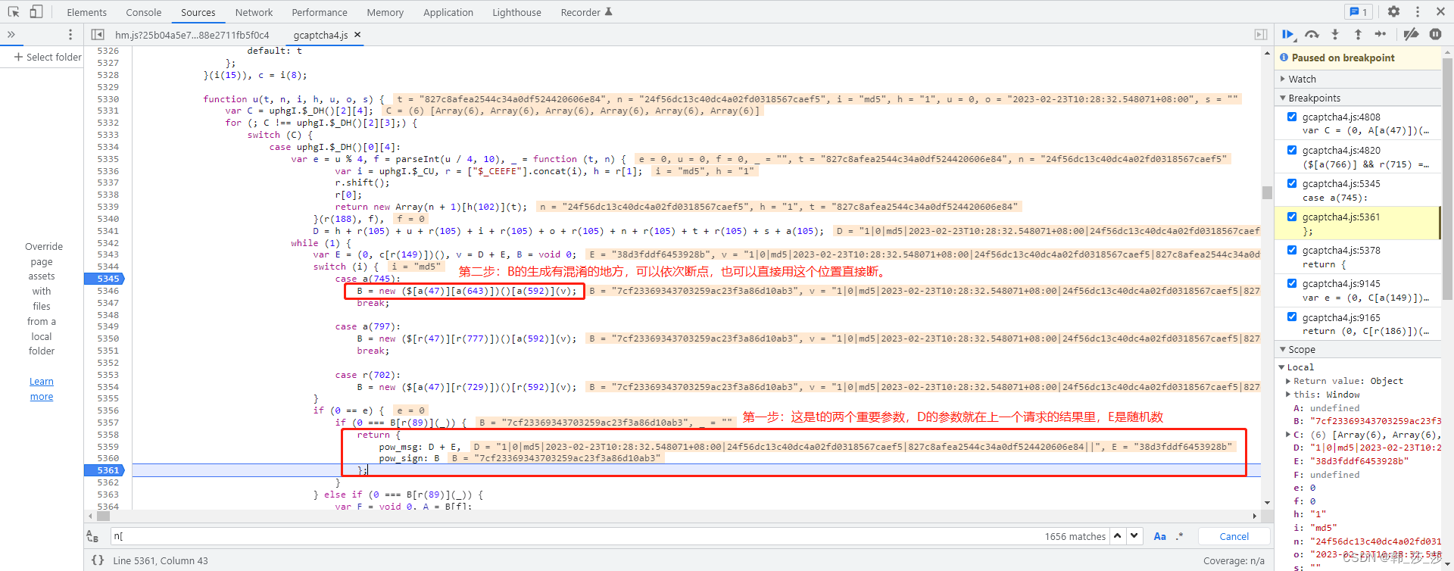The image size is (1454, 571).
Task: Select the Line 5361, Column 43 status
Action: (x=161, y=560)
